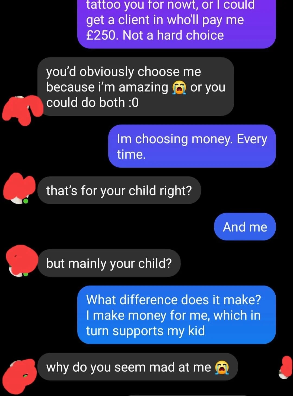The height and width of the screenshot is (396, 293).
Task: Tap the partially visible bubble at the bottom edge
Action: [x=187, y=395]
